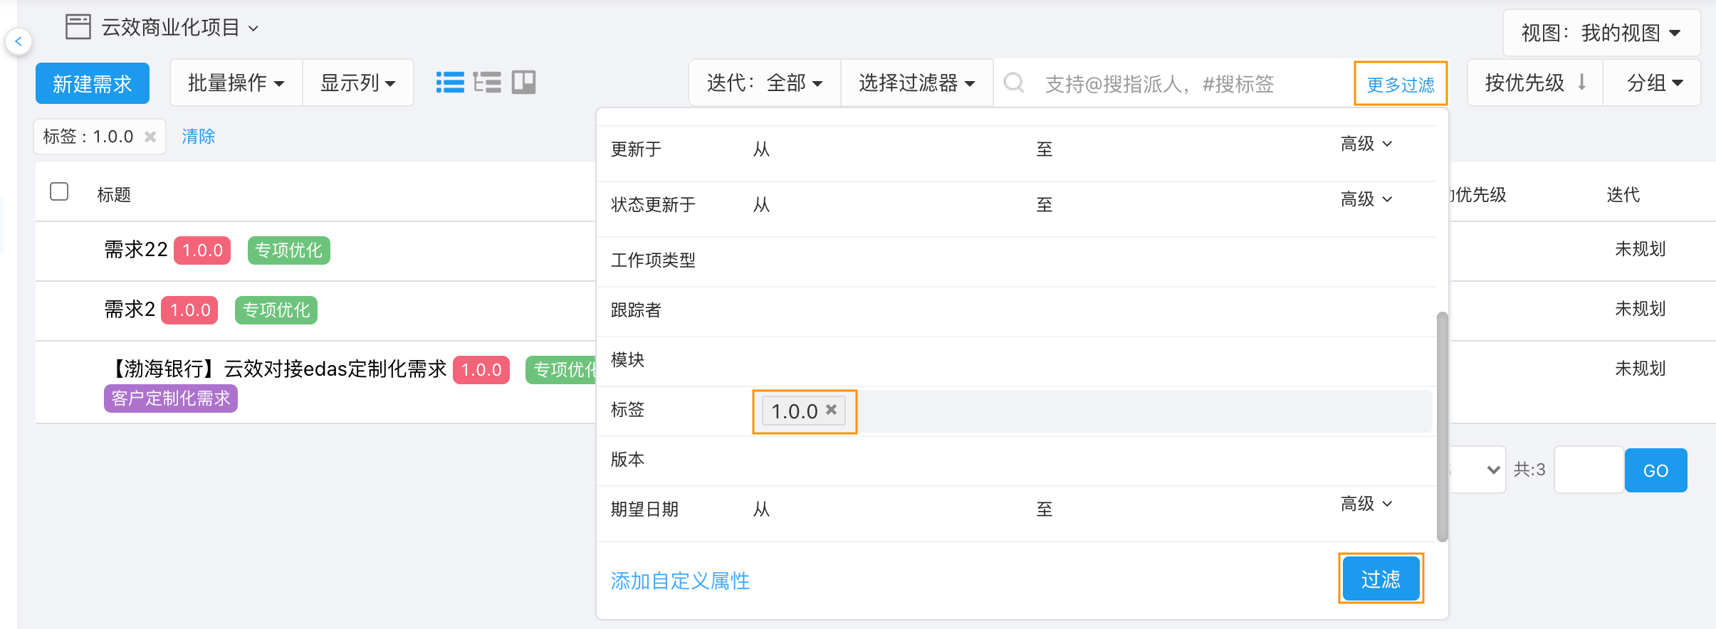Click the red 1.0.0 tag on 需求22
This screenshot has width=1716, height=629.
(202, 250)
